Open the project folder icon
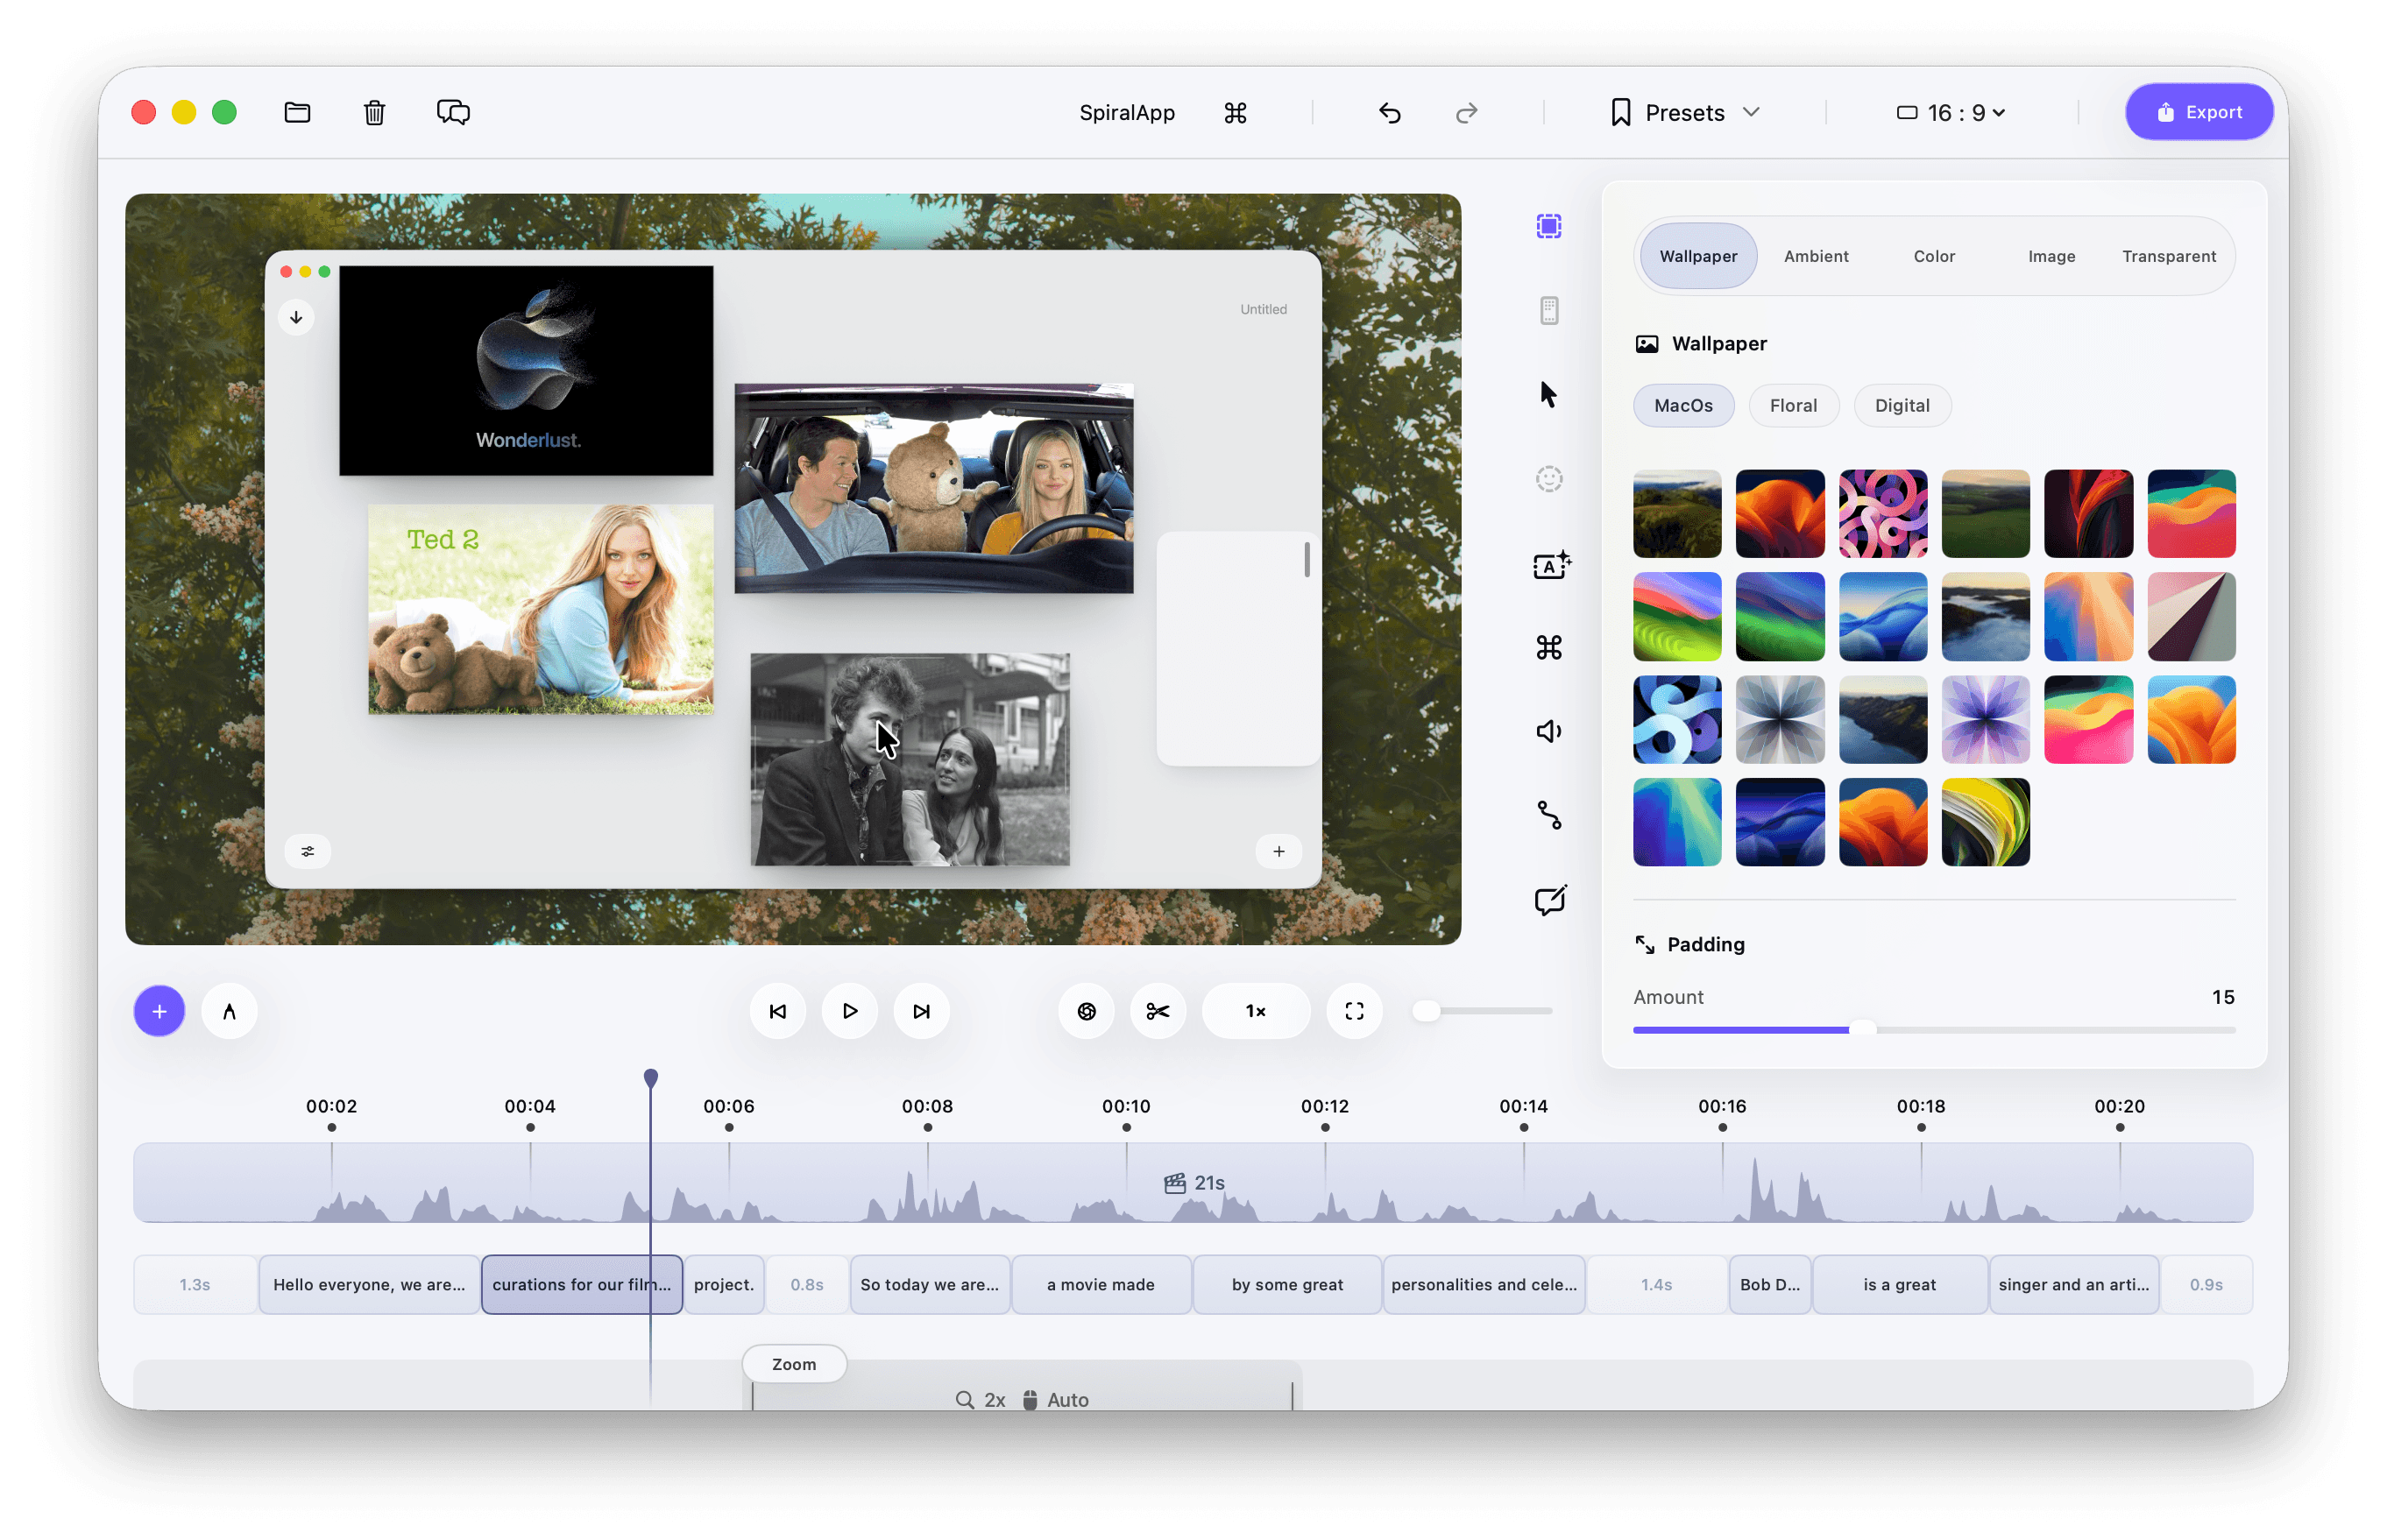Image resolution: width=2387 pixels, height=1540 pixels. (297, 112)
